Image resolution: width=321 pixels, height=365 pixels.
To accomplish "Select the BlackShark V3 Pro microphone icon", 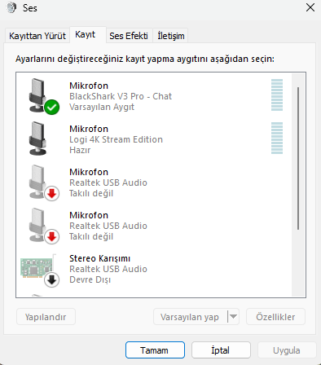I will tap(37, 95).
